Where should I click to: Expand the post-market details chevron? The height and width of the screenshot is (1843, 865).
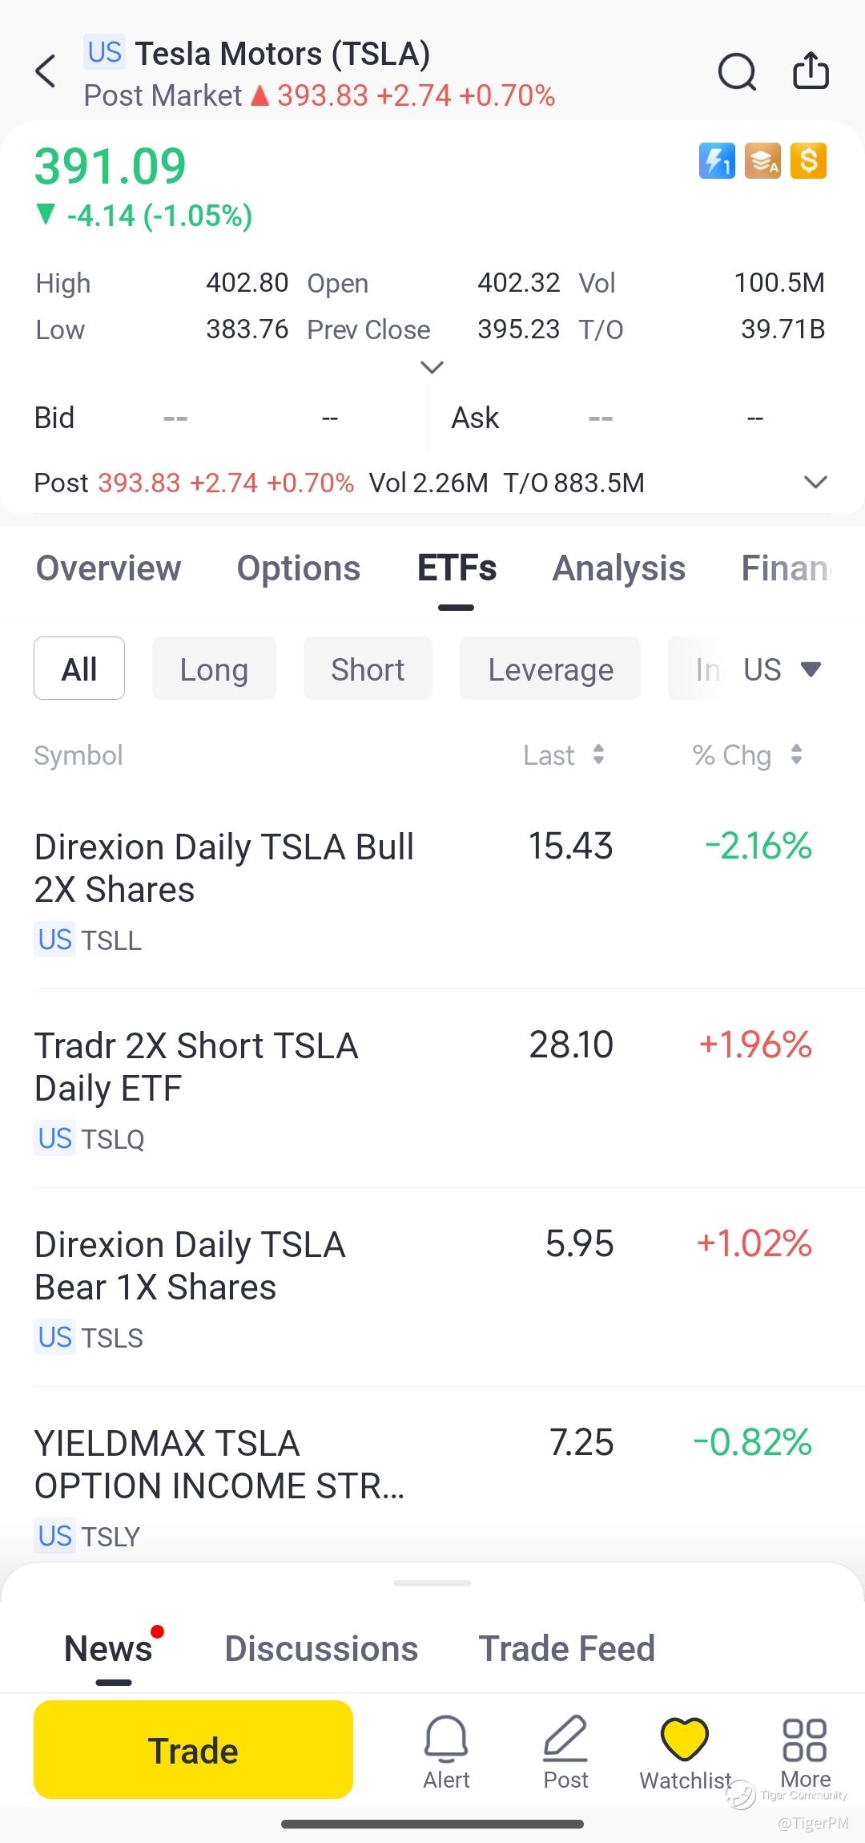[815, 483]
